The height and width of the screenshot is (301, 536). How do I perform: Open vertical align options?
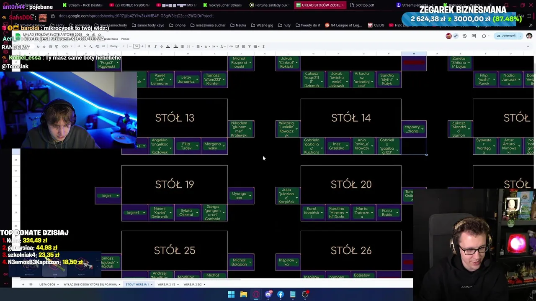coord(206,46)
